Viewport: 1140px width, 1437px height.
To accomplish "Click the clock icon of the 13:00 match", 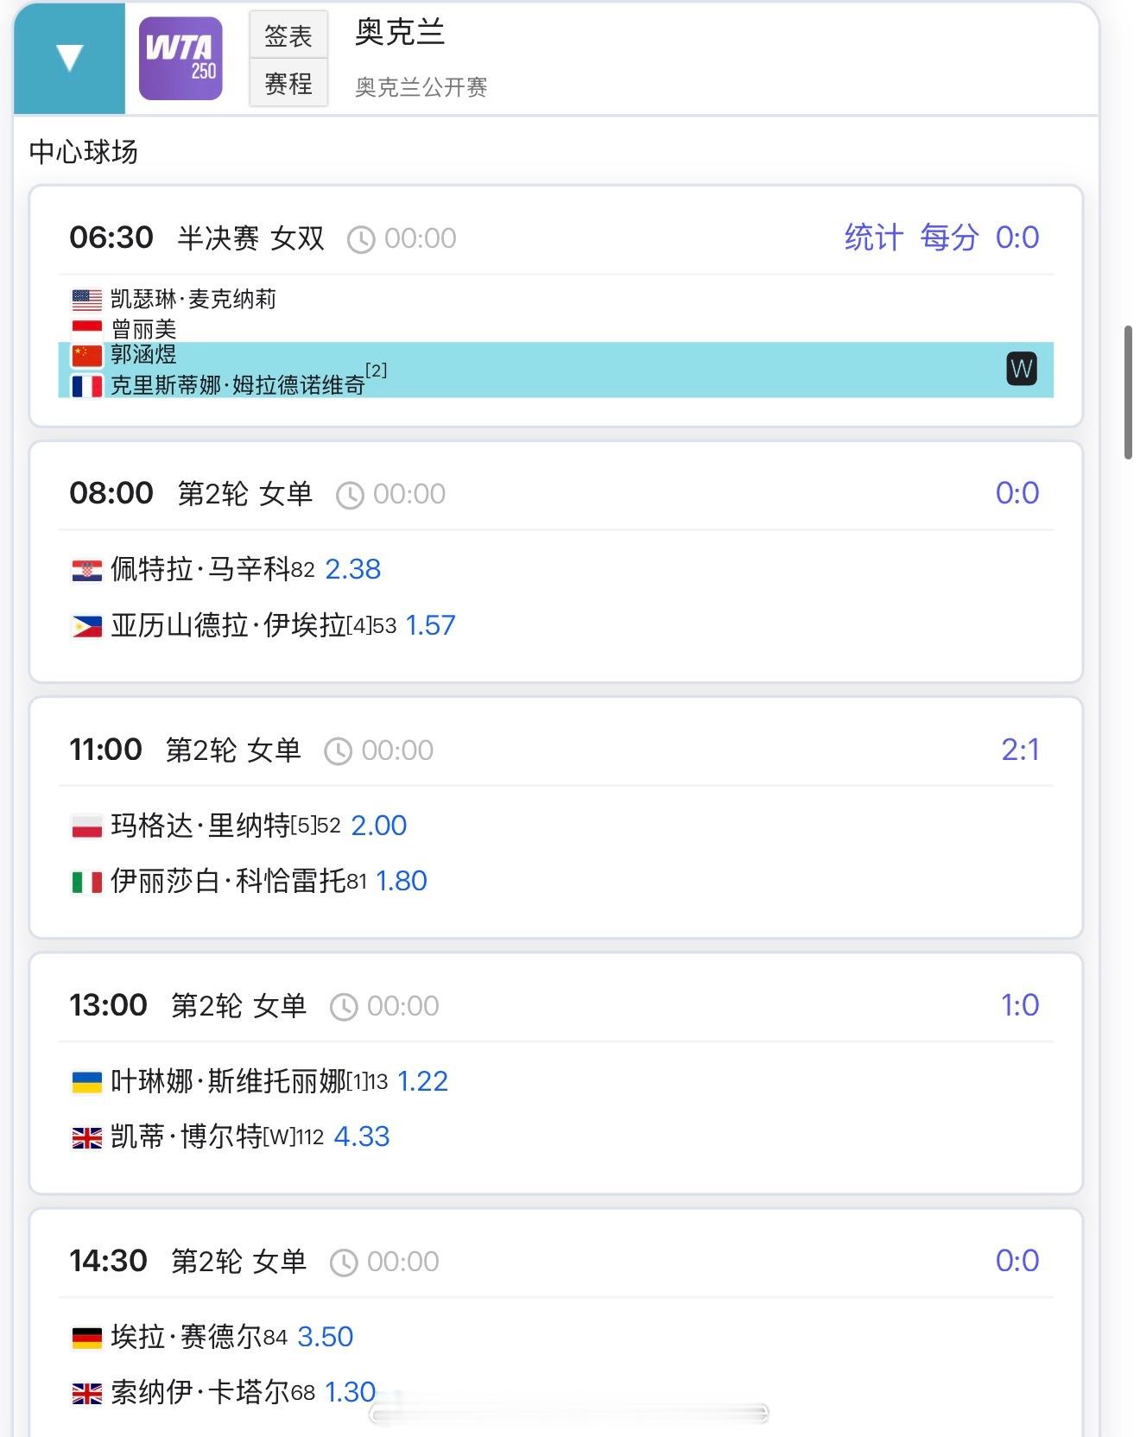I will 343,1007.
